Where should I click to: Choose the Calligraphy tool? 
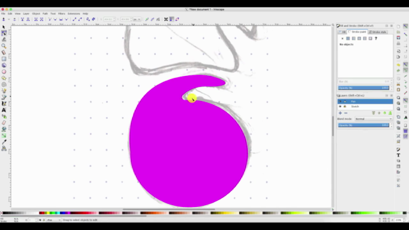click(4, 103)
